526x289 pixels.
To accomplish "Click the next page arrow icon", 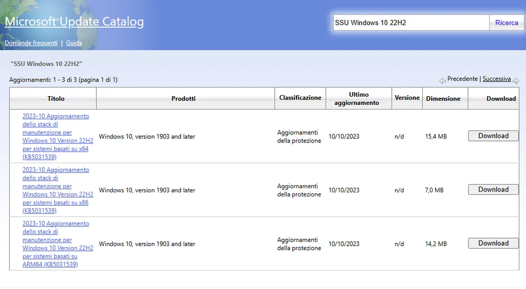I will 516,81.
